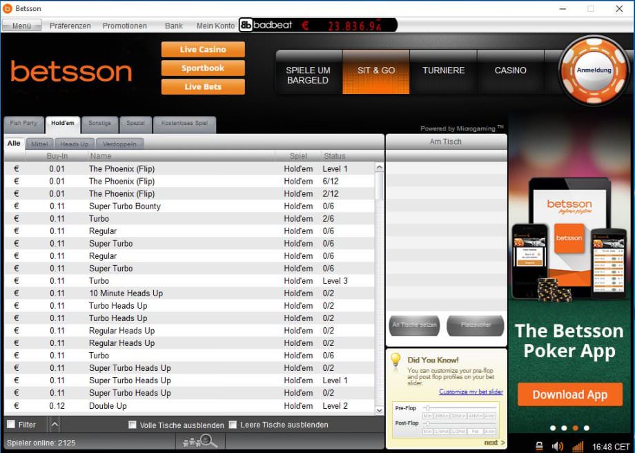Screen dimensions: 635x453
Task: Select the Double Up row
Action: (190, 405)
